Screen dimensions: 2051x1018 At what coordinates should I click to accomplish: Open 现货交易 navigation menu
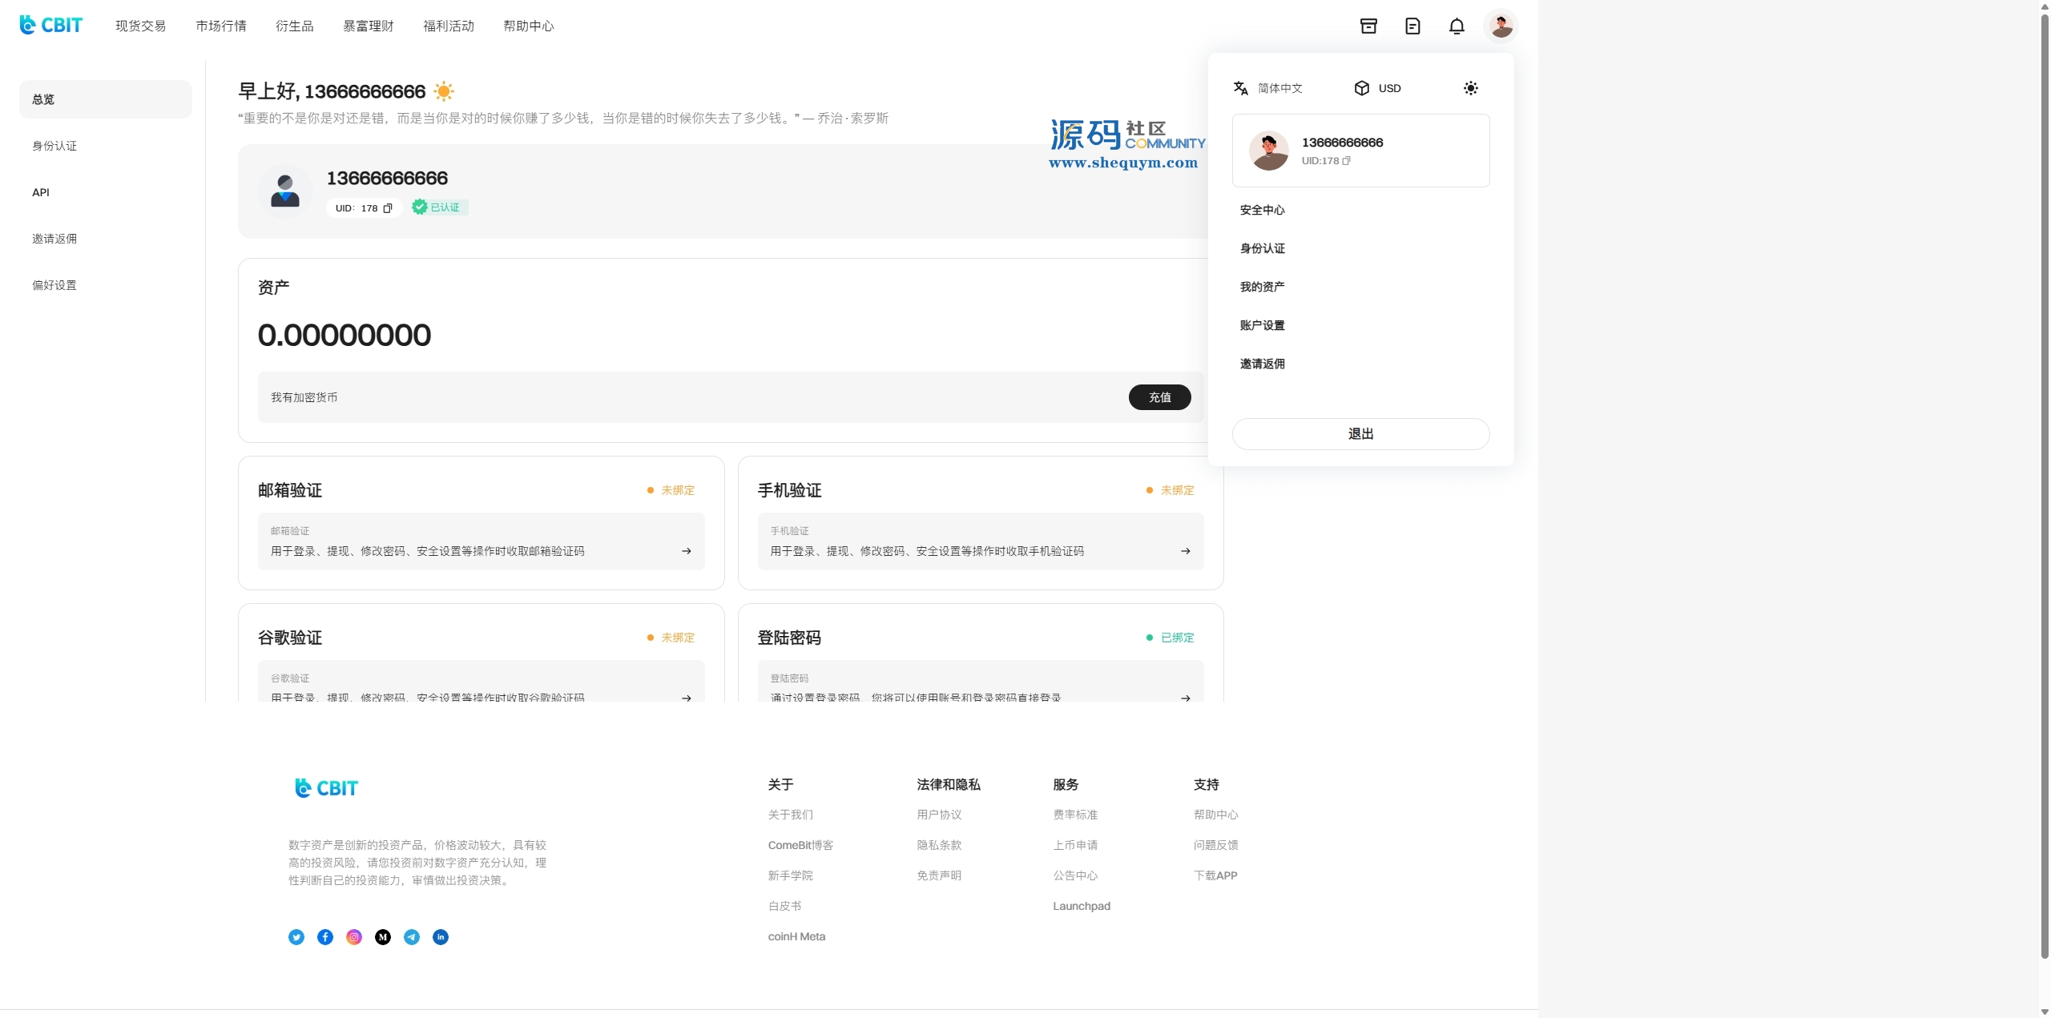[140, 26]
